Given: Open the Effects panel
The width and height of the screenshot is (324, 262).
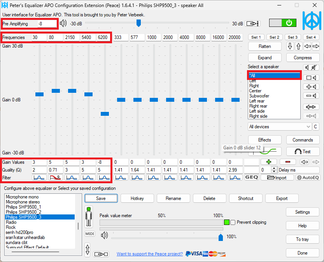Looking at the screenshot, I should tap(265, 140).
